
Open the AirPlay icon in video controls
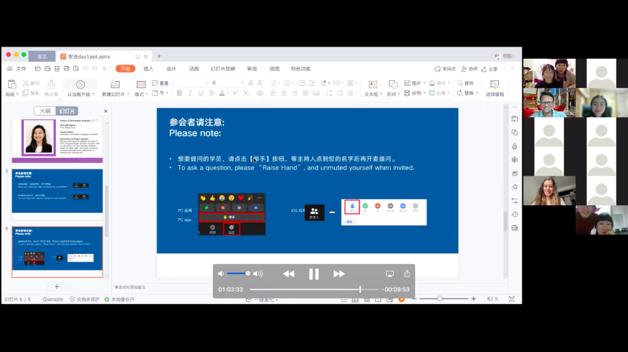[x=390, y=274]
